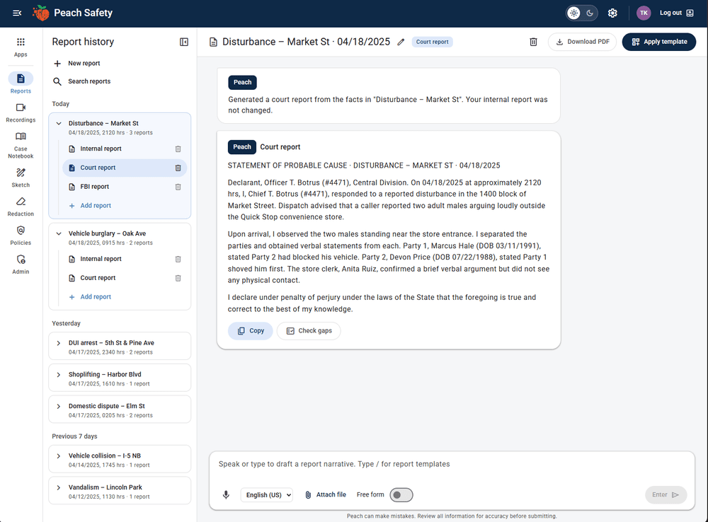Click Apply template button
Screen dimensions: 708x522
pos(658,42)
